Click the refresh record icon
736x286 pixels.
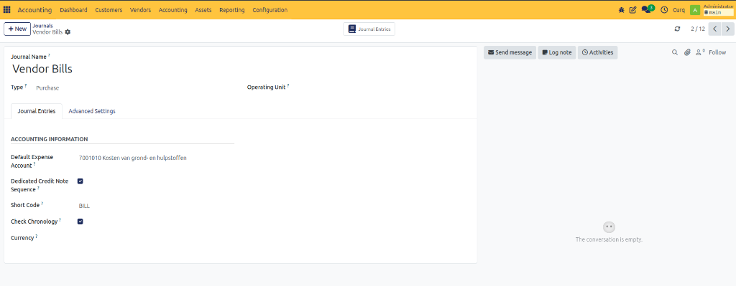(x=677, y=29)
